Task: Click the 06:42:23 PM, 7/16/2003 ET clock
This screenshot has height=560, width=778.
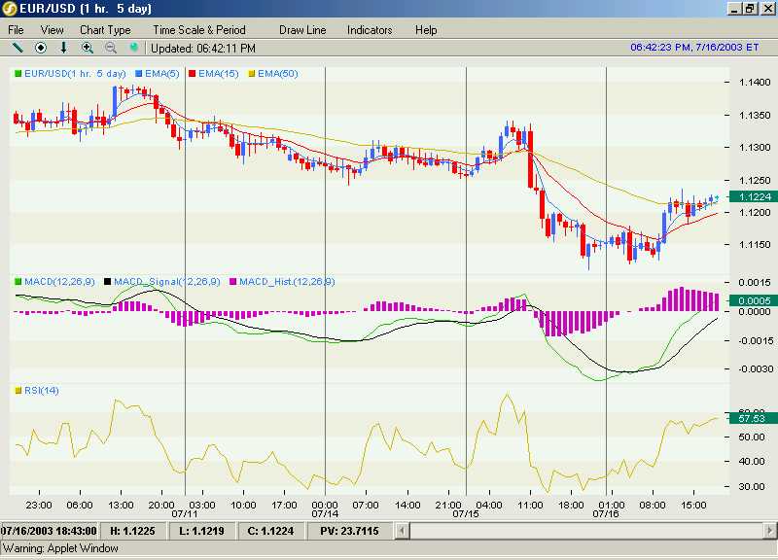Action: click(694, 47)
